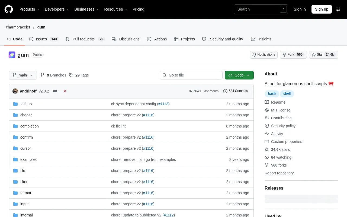Open the MIT license link
Viewport: 347px width, 217px height.
pos(281,110)
